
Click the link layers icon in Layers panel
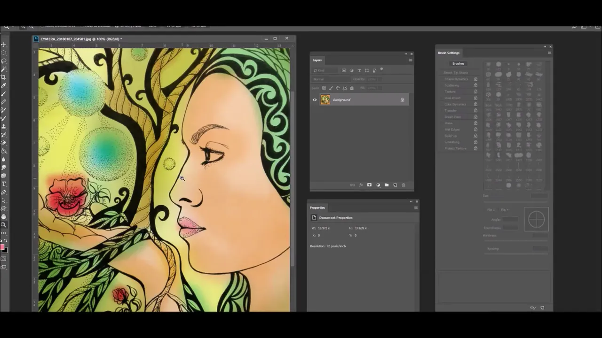352,185
